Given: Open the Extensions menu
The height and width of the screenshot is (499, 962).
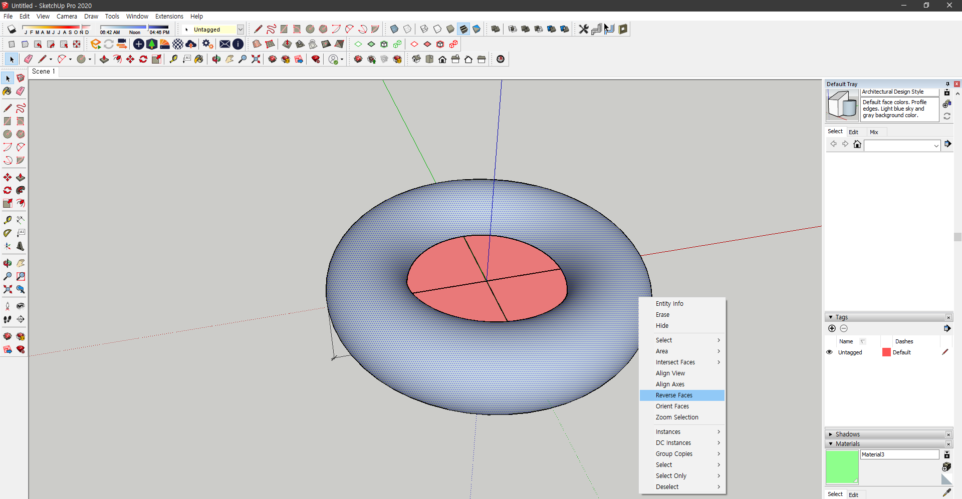Looking at the screenshot, I should 169,17.
